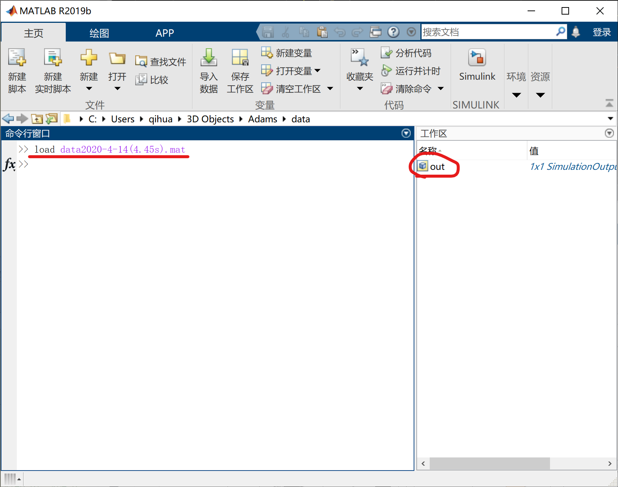Image resolution: width=618 pixels, height=487 pixels.
Task: Click Open Variable (打开变量)
Action: (287, 71)
